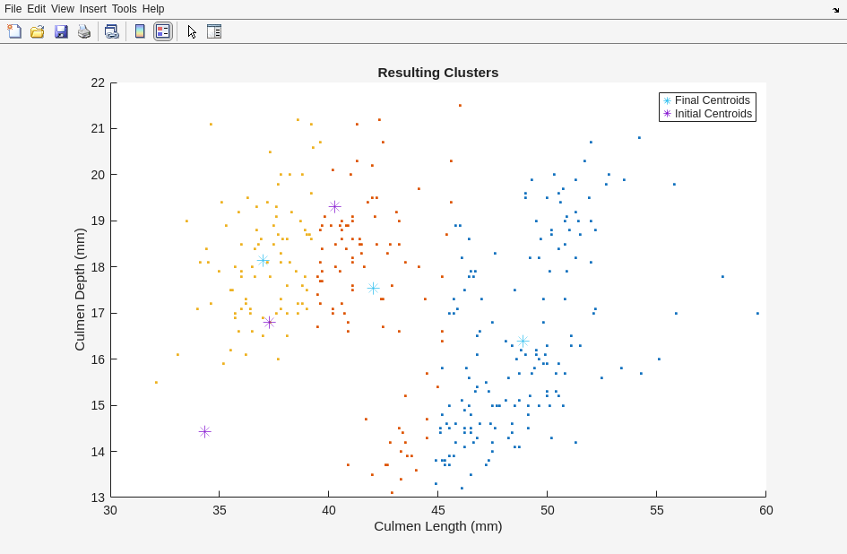
Task: Open a file with the folder icon
Action: 38,31
